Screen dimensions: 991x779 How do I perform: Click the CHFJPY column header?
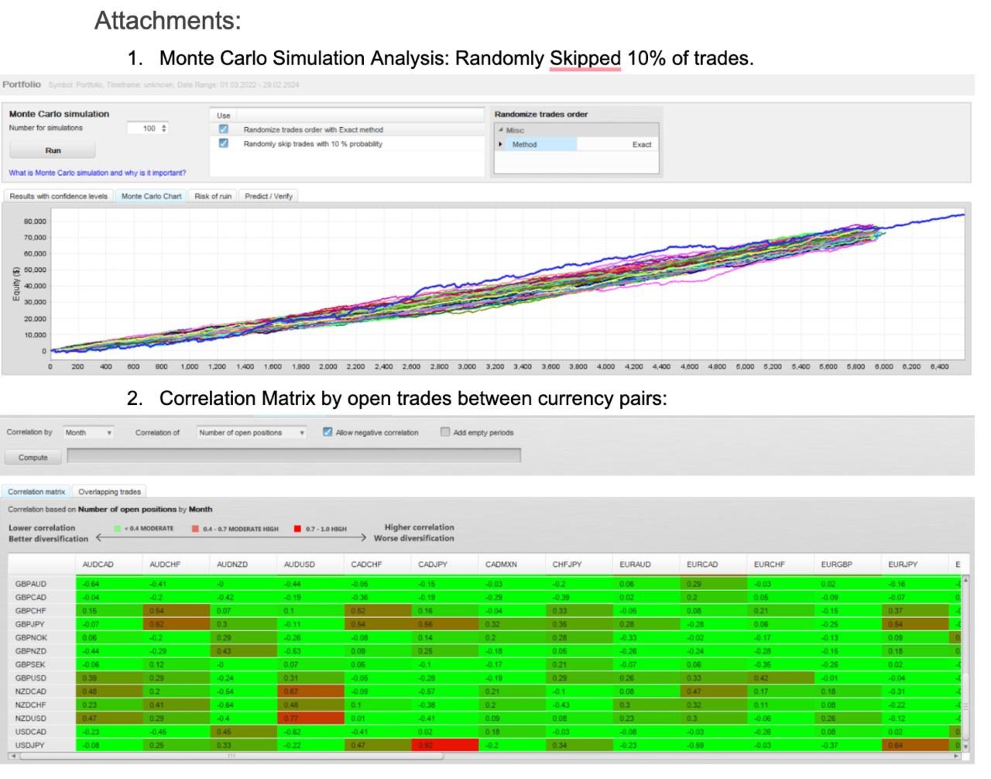(580, 564)
